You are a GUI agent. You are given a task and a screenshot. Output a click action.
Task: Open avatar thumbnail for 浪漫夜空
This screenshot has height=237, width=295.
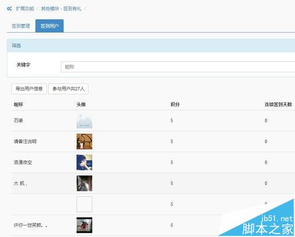click(84, 163)
